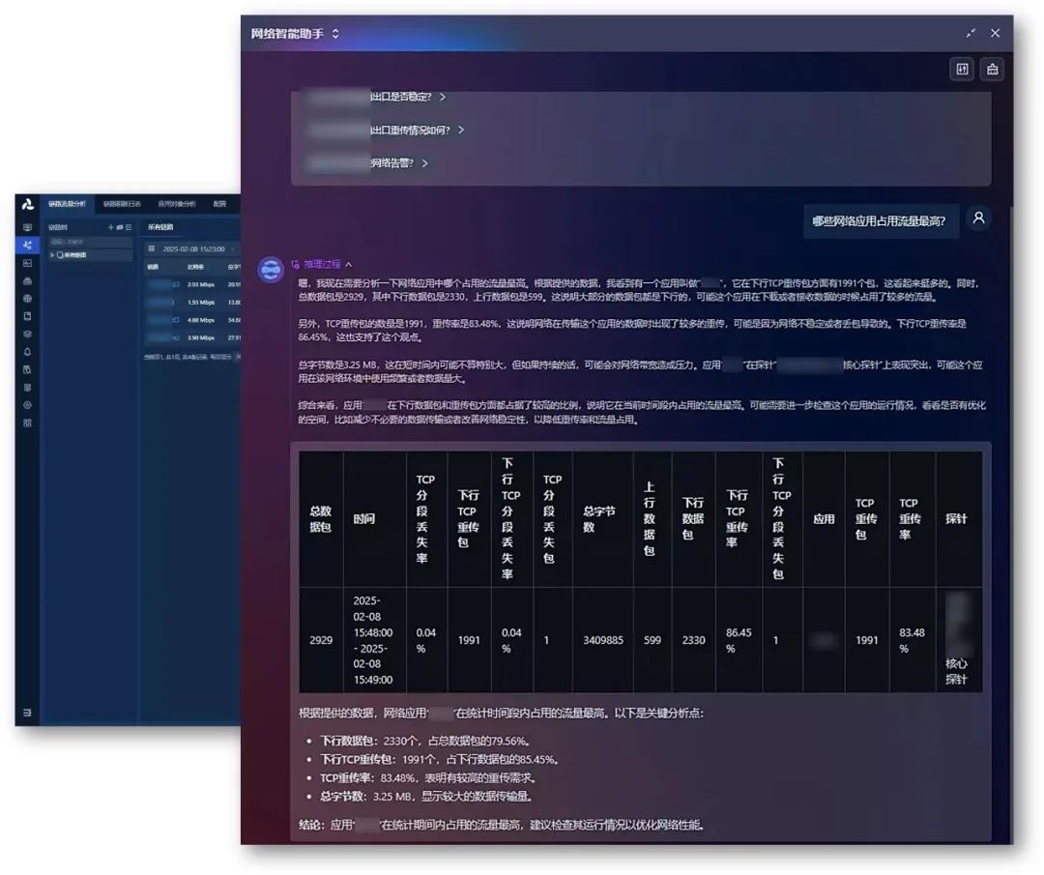The width and height of the screenshot is (1044, 875).
Task: Open the suggested question ending 网络告警?
Action: point(367,163)
